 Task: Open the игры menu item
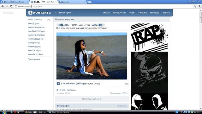pos(132,13)
